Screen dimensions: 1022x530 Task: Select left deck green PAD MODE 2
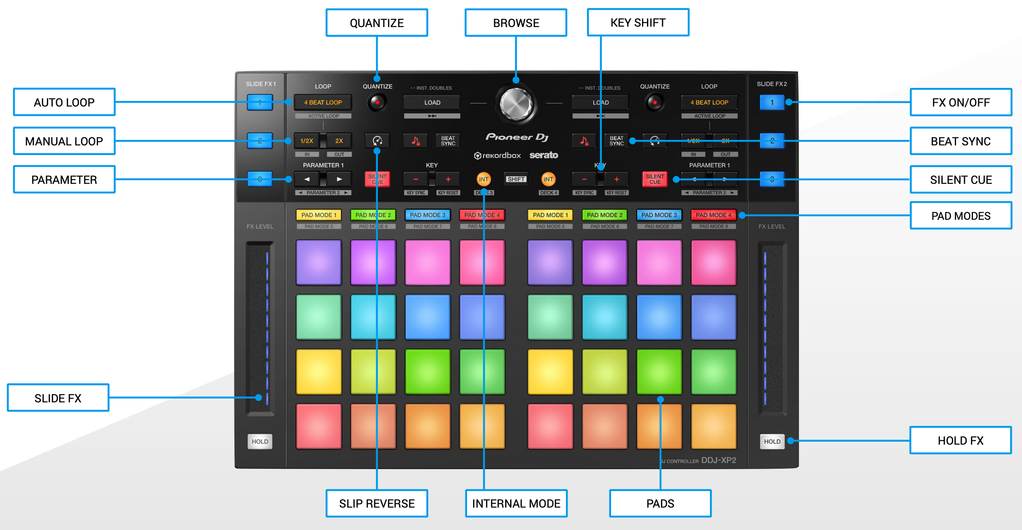373,215
